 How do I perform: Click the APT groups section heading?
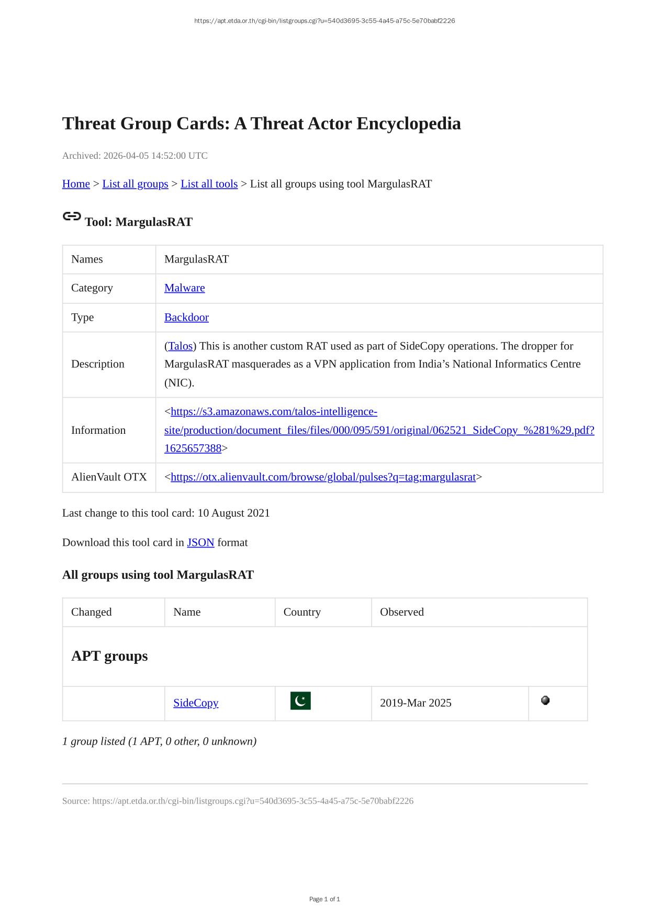(109, 656)
